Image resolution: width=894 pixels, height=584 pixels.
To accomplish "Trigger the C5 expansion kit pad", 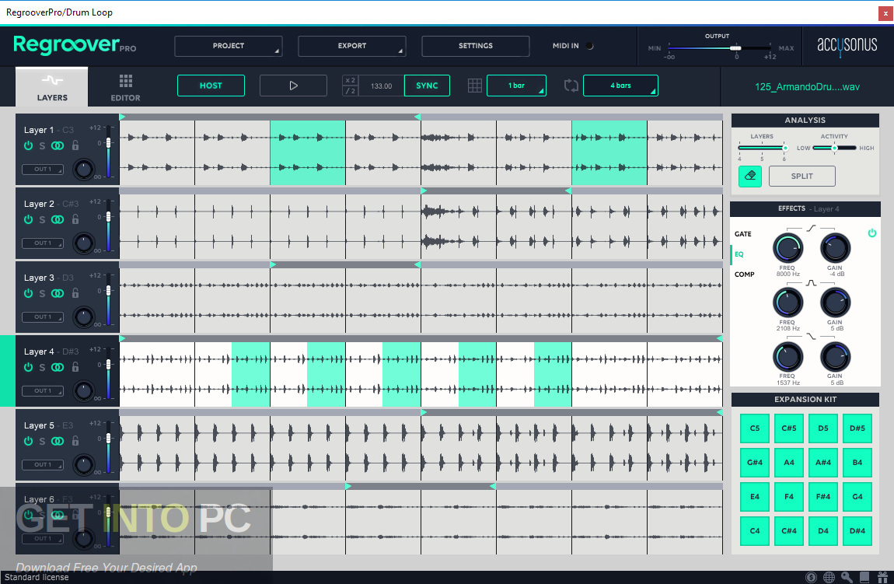I will [x=755, y=428].
